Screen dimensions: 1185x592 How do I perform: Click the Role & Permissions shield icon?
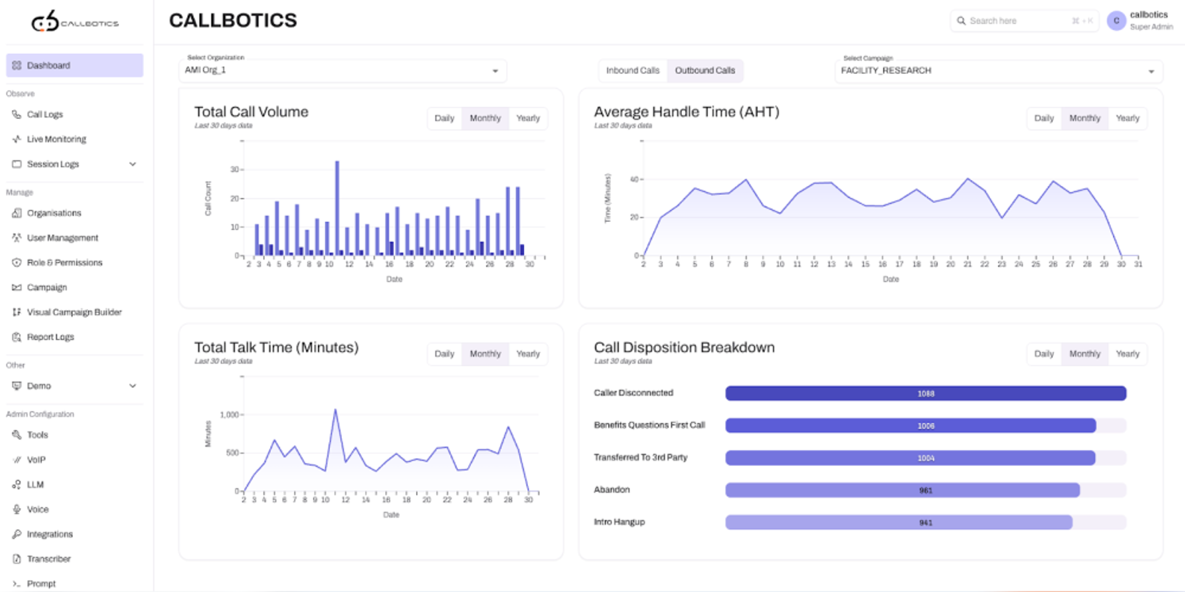pyautogui.click(x=17, y=263)
